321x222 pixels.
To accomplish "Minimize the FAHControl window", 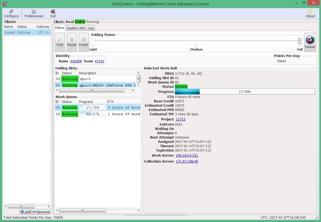I will (x=297, y=3).
